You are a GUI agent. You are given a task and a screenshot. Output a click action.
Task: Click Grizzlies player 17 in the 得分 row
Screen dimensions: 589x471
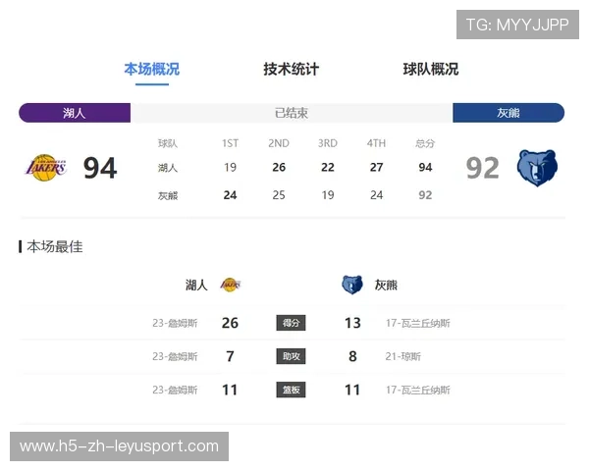pyautogui.click(x=418, y=323)
